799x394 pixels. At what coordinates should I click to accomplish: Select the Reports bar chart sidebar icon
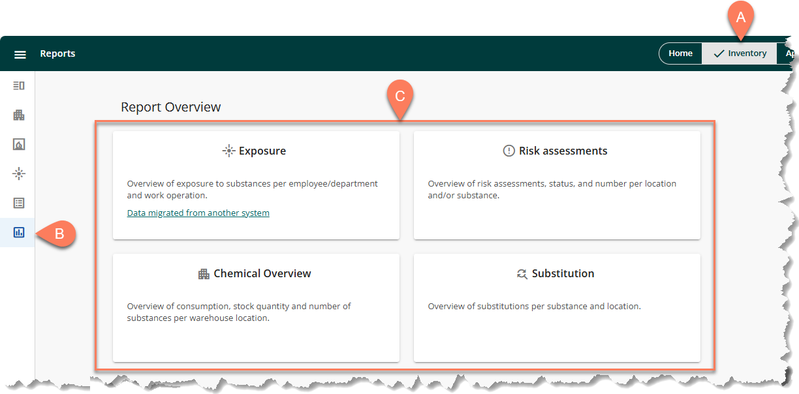click(x=19, y=232)
